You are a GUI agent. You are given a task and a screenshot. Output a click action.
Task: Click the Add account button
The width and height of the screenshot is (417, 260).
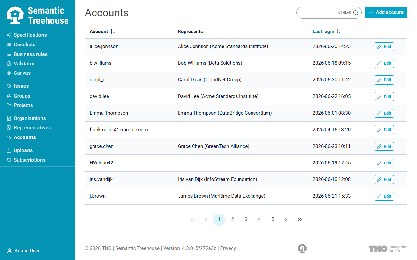pos(386,13)
